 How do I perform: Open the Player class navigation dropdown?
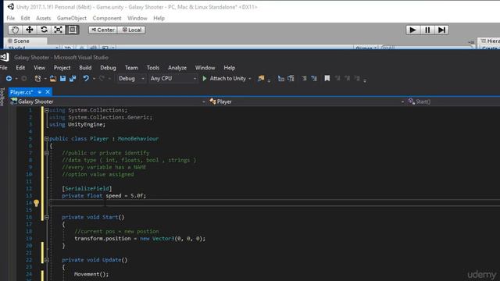click(307, 101)
